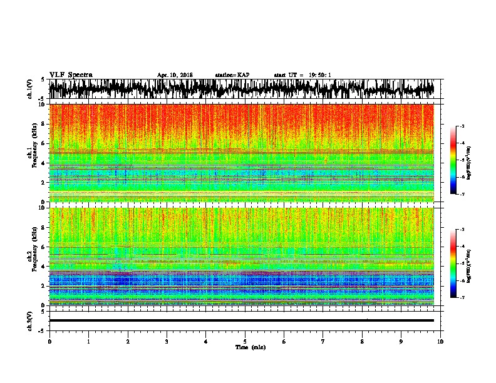Viewport: 496px width, 383px height.
Task: Click the time axis tick label '8'
Action: coord(362,342)
